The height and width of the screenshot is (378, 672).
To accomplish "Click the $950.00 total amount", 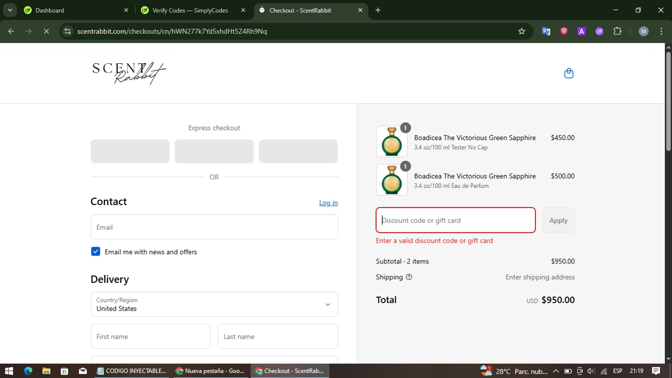I will tap(558, 300).
